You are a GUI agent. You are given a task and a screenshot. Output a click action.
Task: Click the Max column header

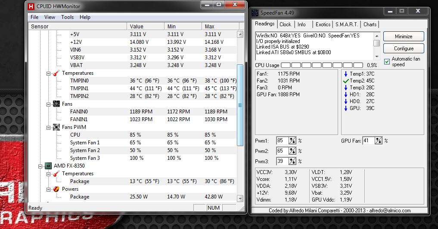coord(221,27)
